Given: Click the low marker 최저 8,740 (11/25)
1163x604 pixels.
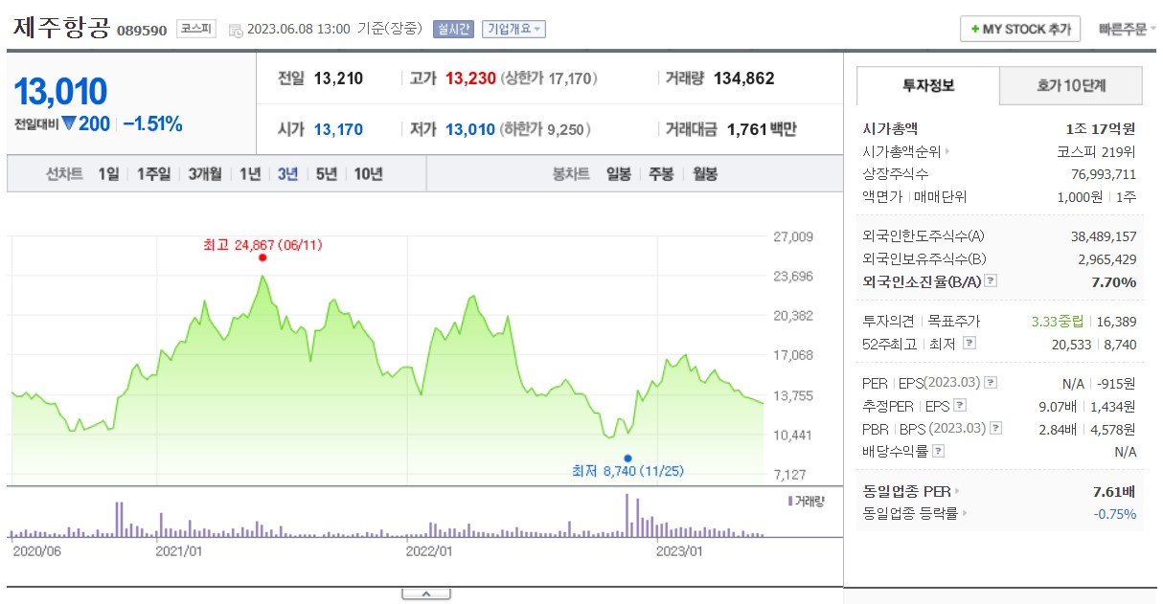Looking at the screenshot, I should (627, 471).
